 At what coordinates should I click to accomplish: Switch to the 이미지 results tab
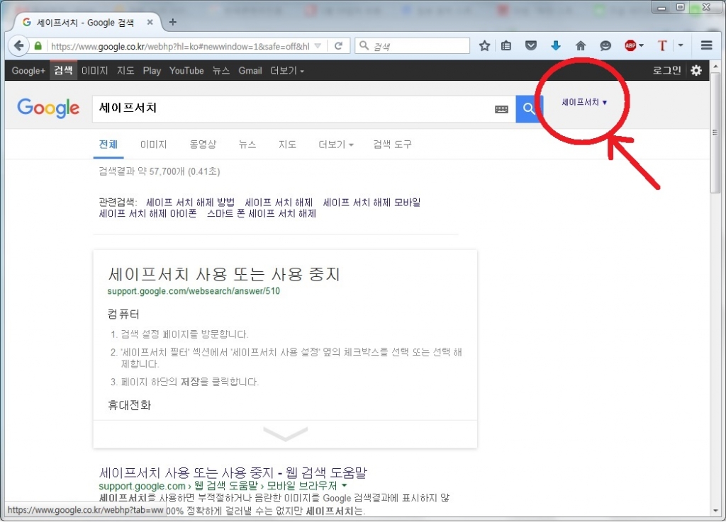pos(154,144)
